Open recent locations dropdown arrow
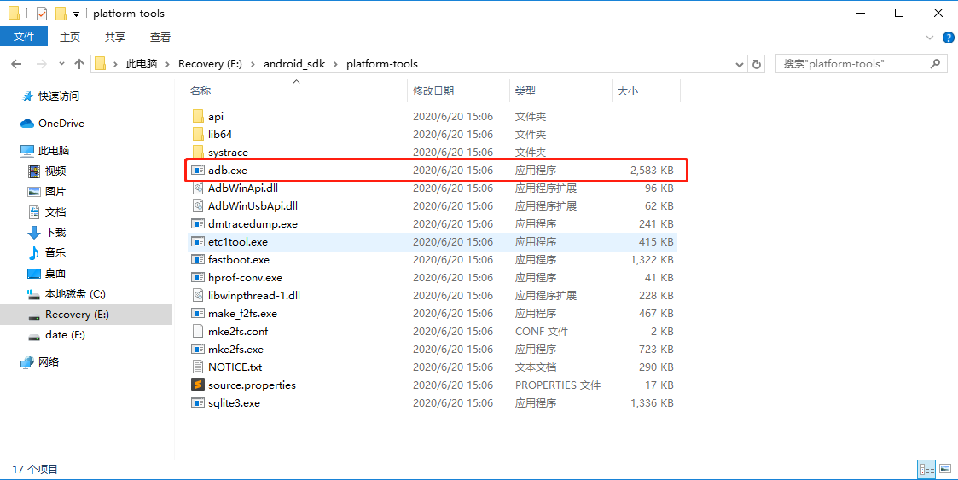 tap(61, 63)
